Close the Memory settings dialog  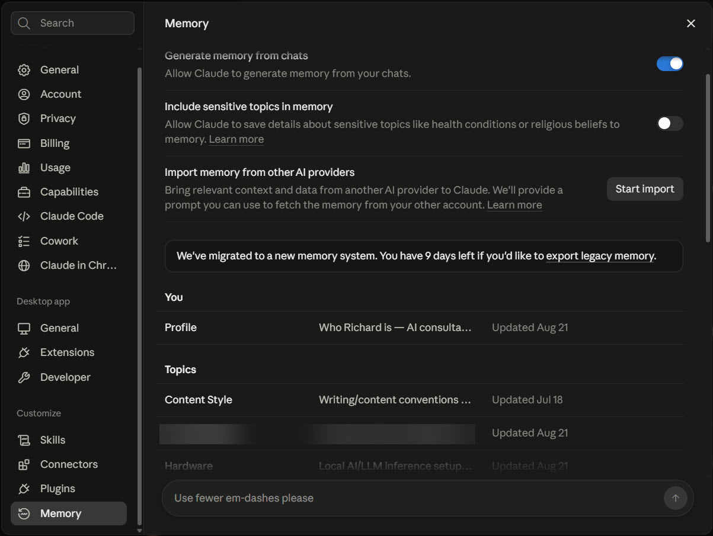(x=690, y=23)
